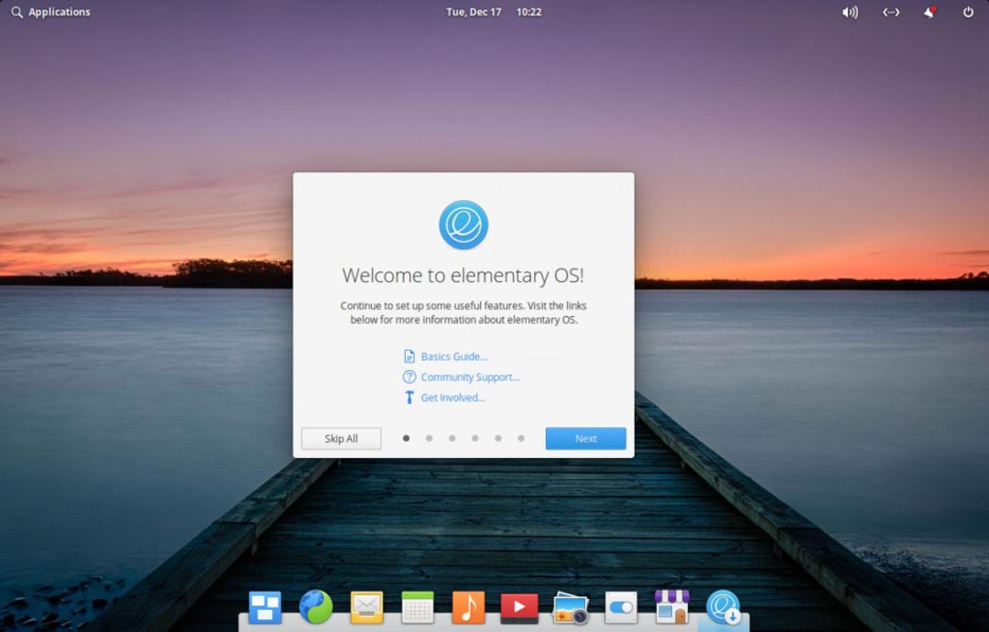
Task: Open the network indicator menu
Action: [x=891, y=12]
